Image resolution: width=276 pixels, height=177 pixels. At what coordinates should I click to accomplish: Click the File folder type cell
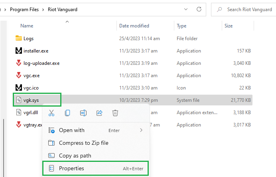pos(187,39)
